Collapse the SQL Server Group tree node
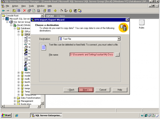The width and height of the screenshot is (160, 119). coord(7,22)
